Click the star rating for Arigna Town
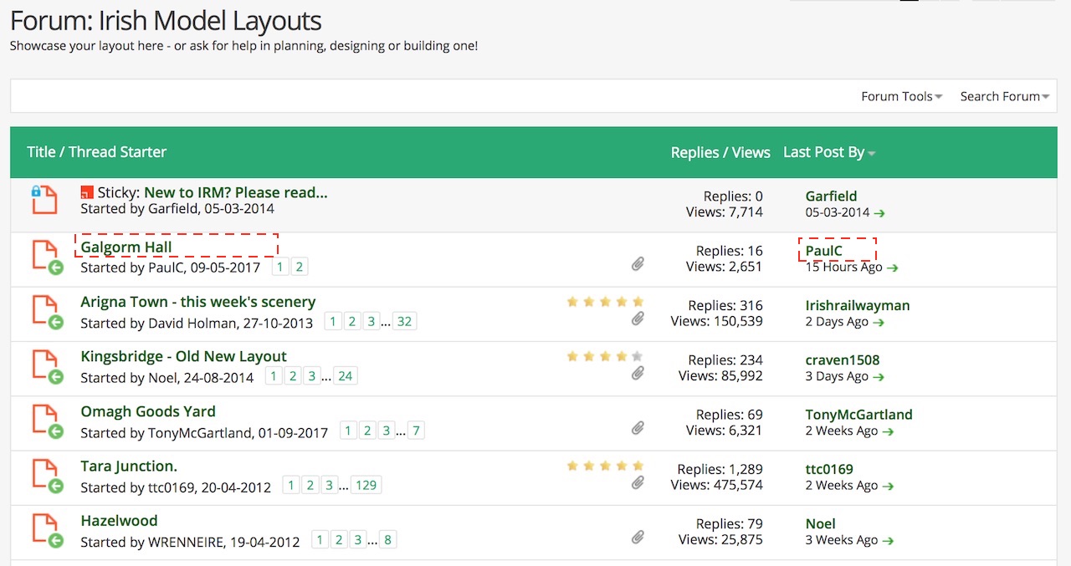 605,302
